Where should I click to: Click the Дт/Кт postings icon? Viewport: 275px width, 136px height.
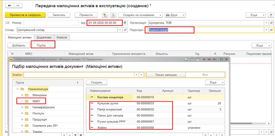click(x=105, y=15)
